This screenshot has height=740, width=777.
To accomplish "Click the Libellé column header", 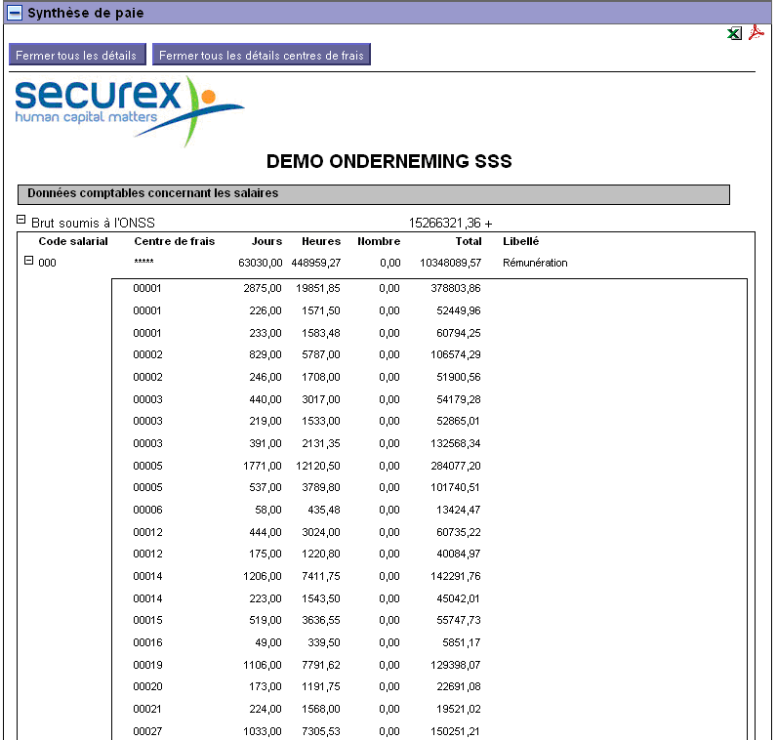I will (521, 241).
